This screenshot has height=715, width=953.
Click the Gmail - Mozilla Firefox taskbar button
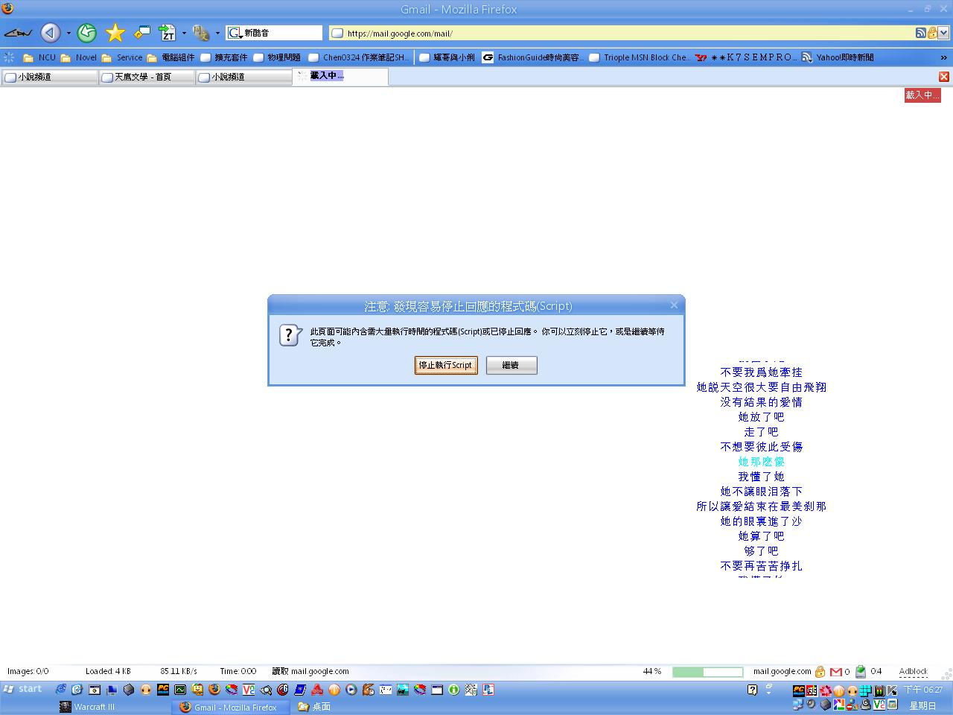click(x=229, y=707)
